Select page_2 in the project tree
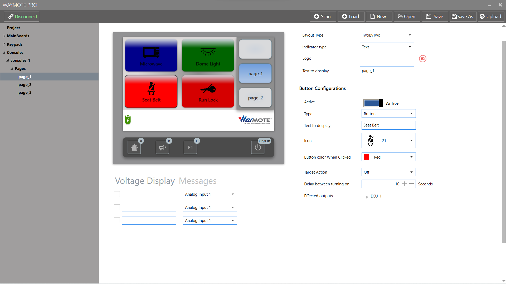 click(x=25, y=85)
